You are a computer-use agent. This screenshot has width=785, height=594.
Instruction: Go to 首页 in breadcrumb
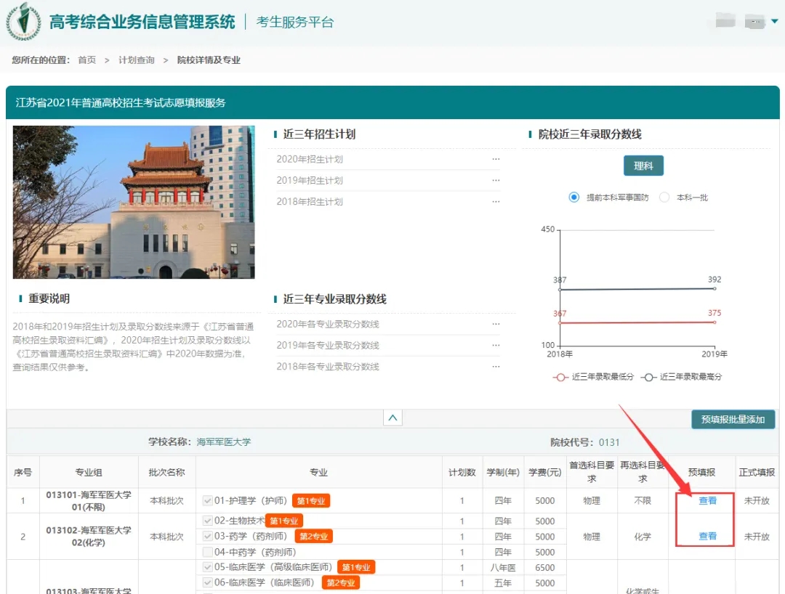(x=87, y=60)
